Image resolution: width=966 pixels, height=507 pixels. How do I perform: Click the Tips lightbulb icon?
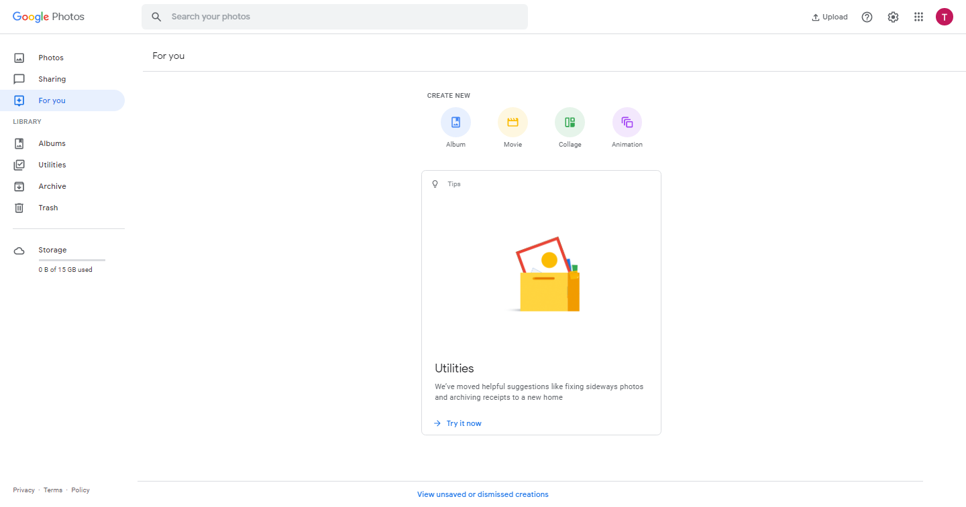435,184
